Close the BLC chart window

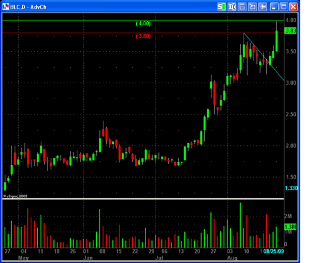[x=293, y=7]
